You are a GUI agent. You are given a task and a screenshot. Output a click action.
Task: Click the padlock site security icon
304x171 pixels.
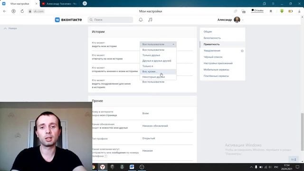30,11
